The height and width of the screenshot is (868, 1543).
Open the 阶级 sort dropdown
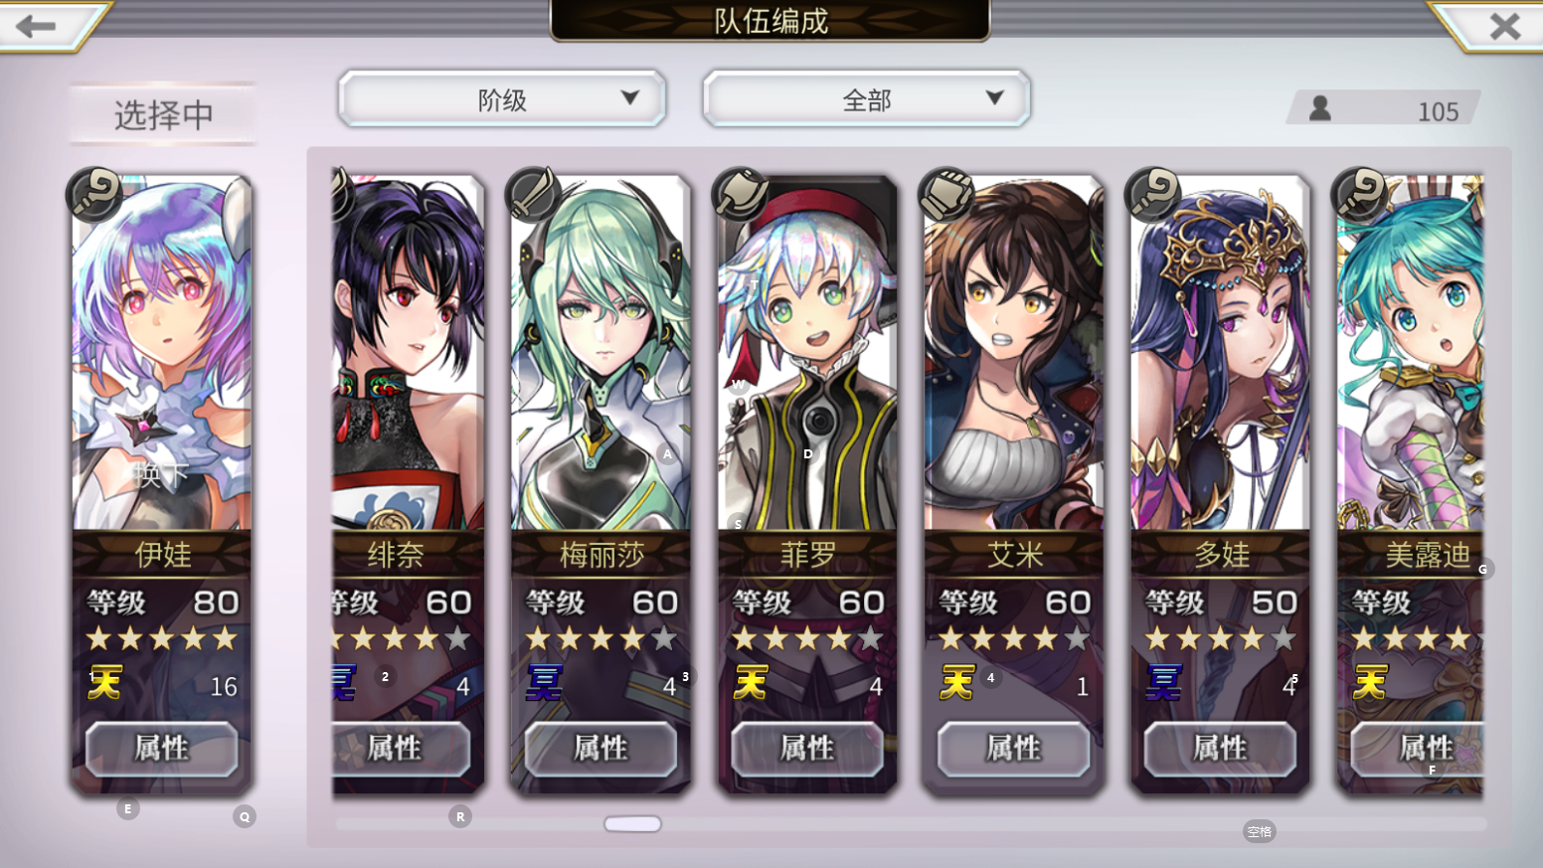click(x=502, y=98)
